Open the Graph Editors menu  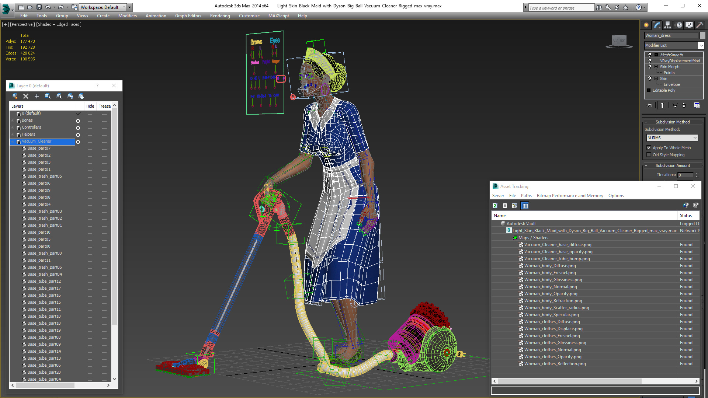(188, 16)
